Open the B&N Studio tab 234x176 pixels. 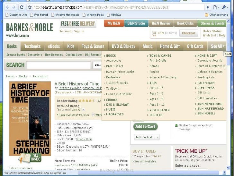tap(136, 23)
